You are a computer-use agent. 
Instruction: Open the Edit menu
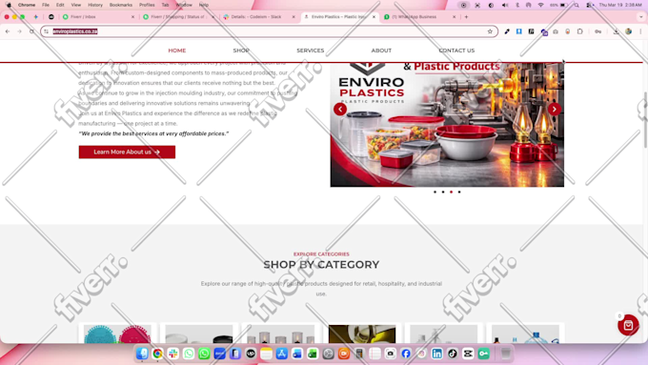[60, 5]
